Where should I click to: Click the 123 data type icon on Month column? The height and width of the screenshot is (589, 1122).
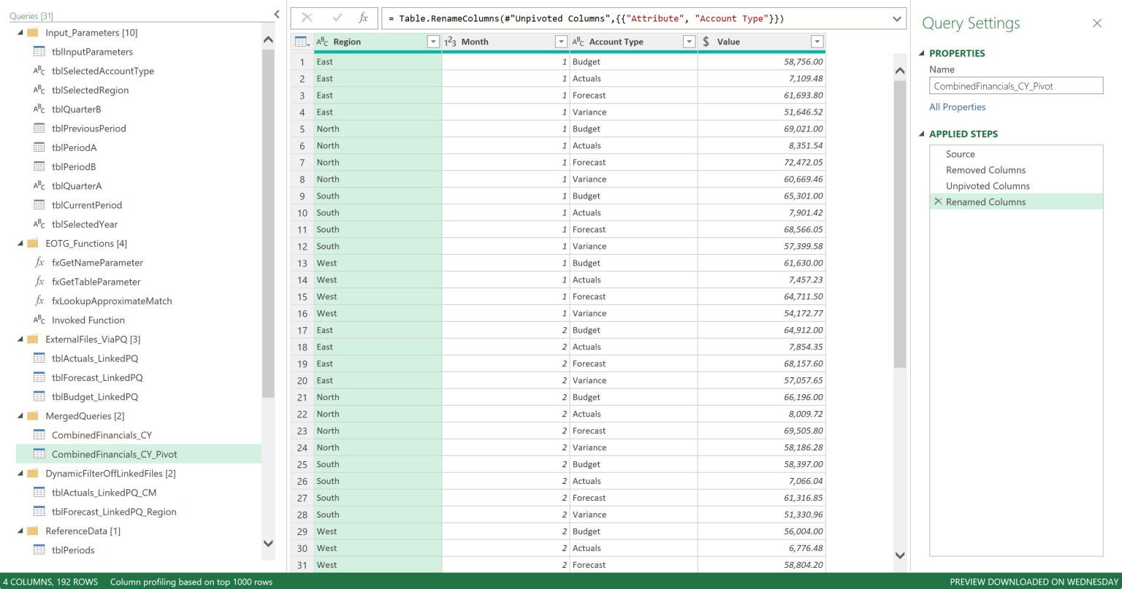click(451, 42)
